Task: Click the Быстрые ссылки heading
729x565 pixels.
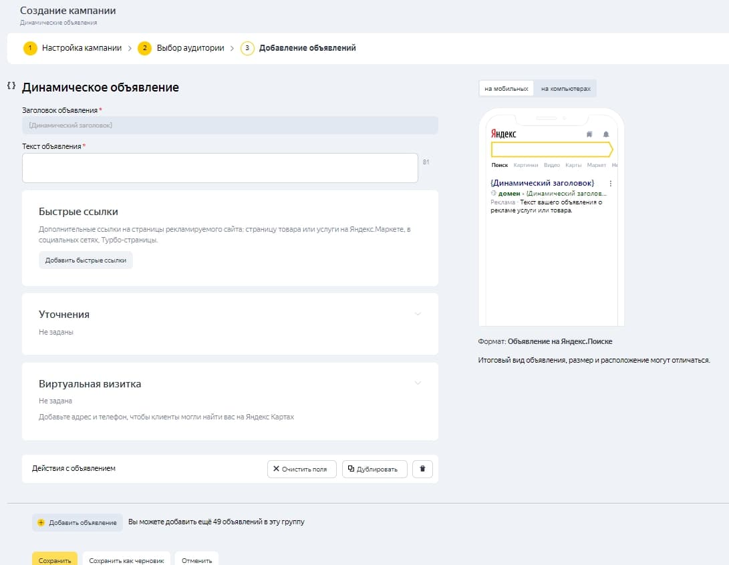Action: [78, 212]
